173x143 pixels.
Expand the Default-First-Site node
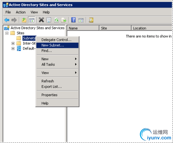(x=13, y=48)
